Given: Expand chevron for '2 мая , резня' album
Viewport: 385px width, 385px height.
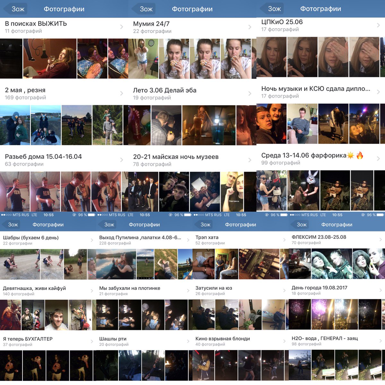Looking at the screenshot, I should coord(122,93).
